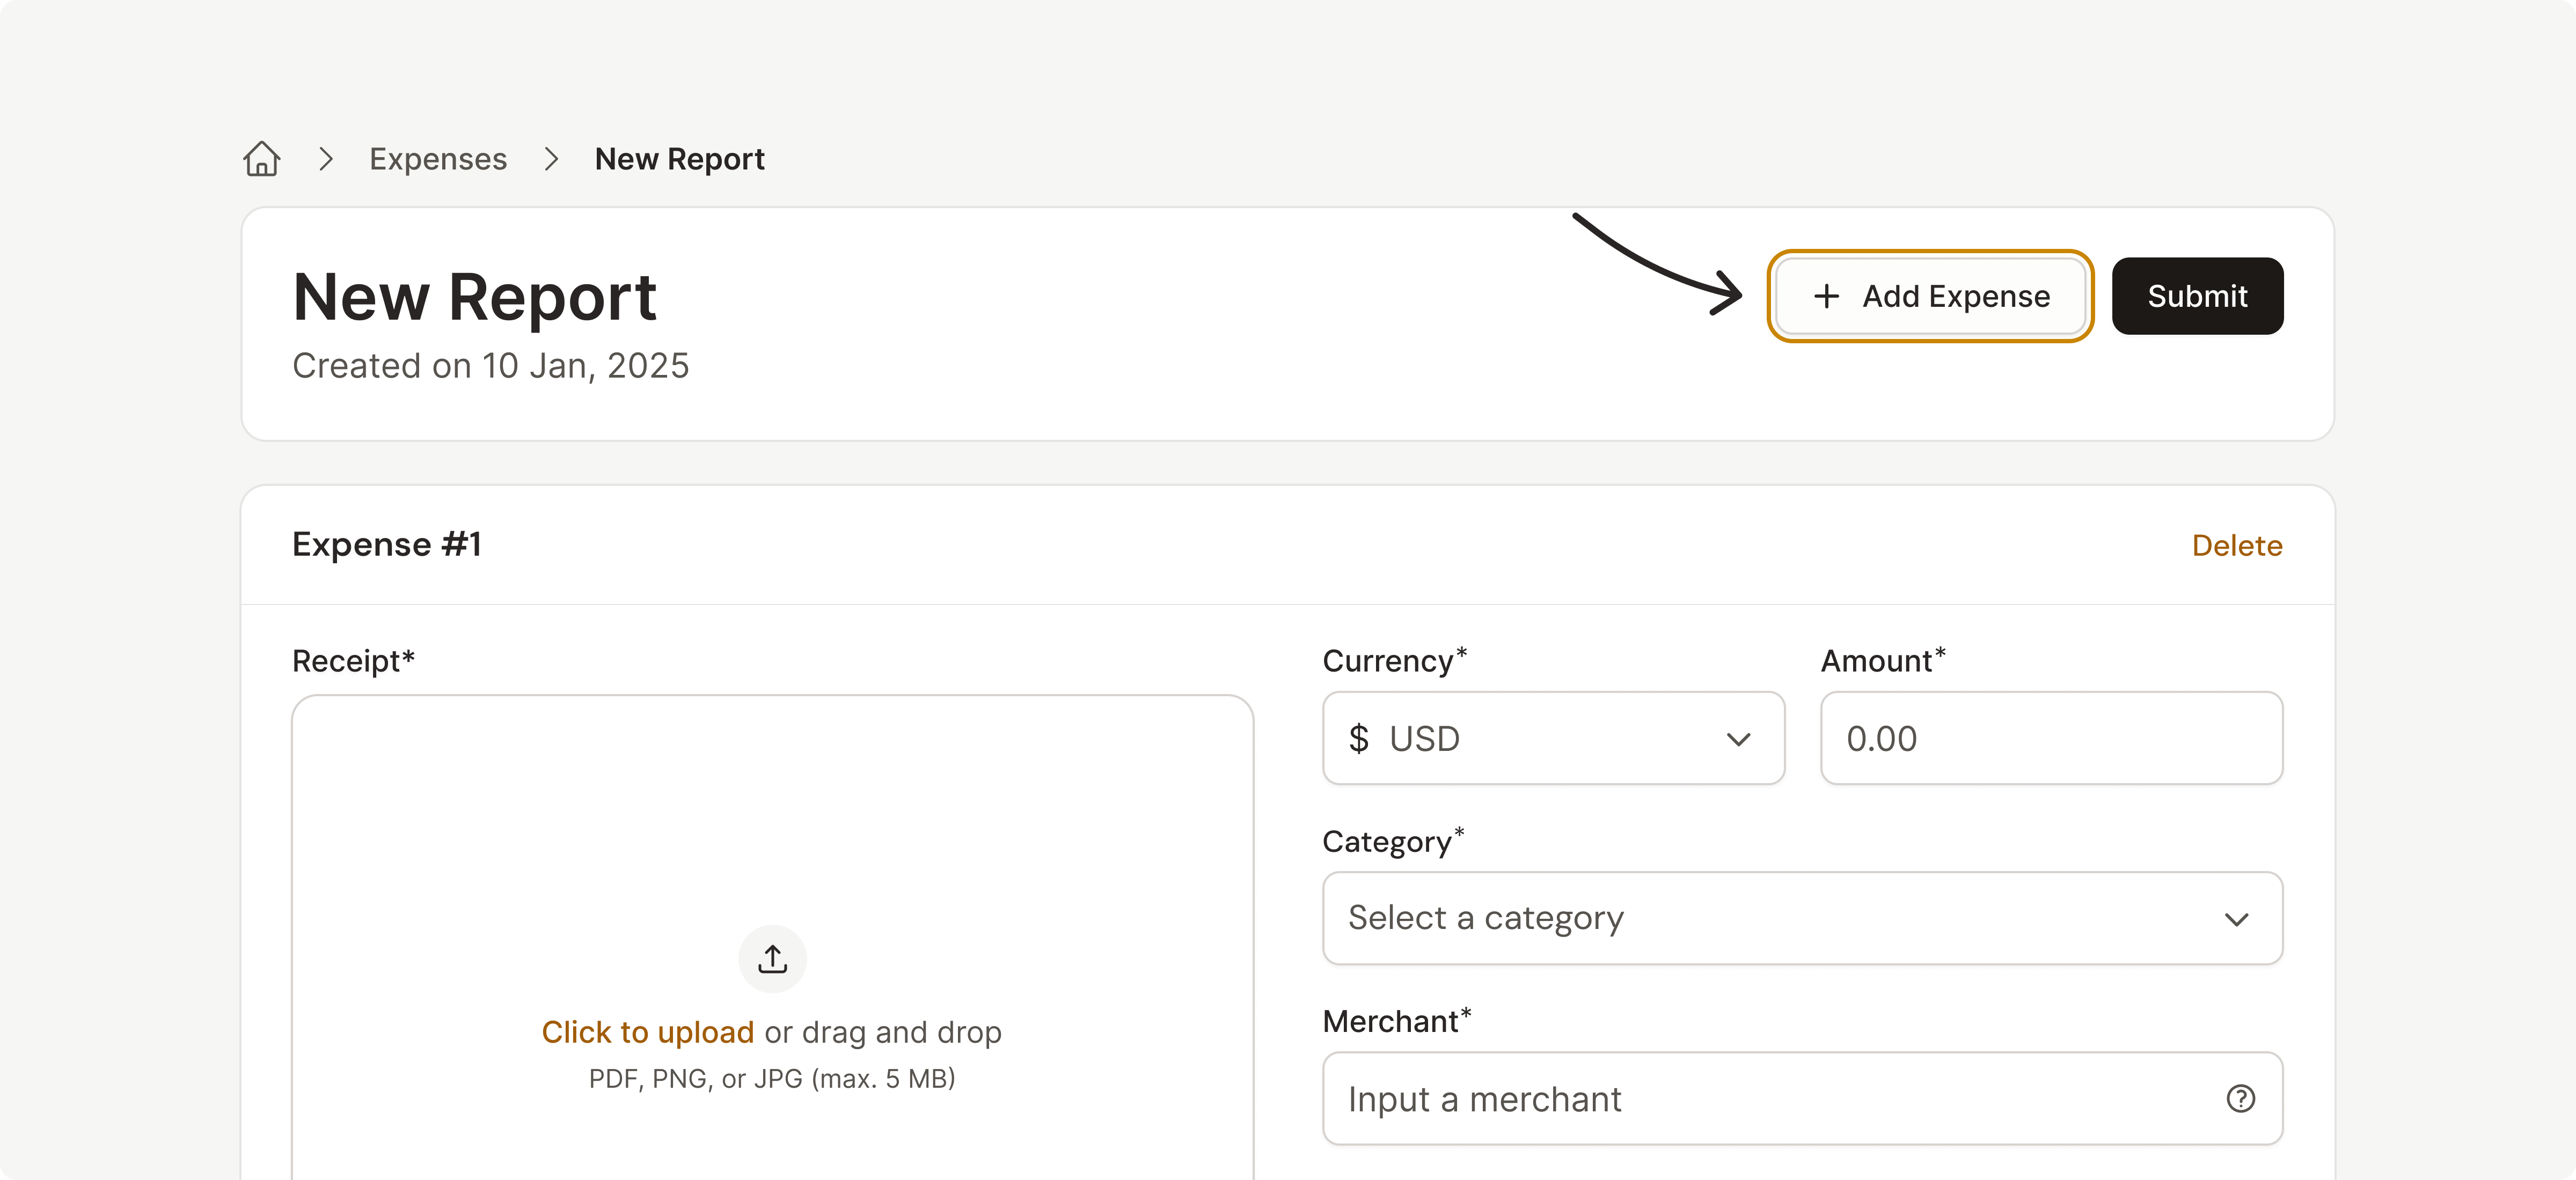Click the dollar sign currency icon
Screen dimensions: 2576x1180
[x=1358, y=739]
